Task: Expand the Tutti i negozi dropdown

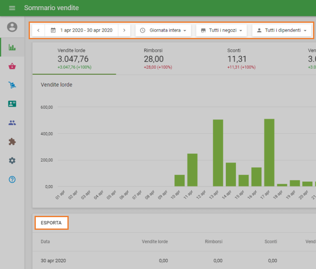Action: (x=221, y=30)
